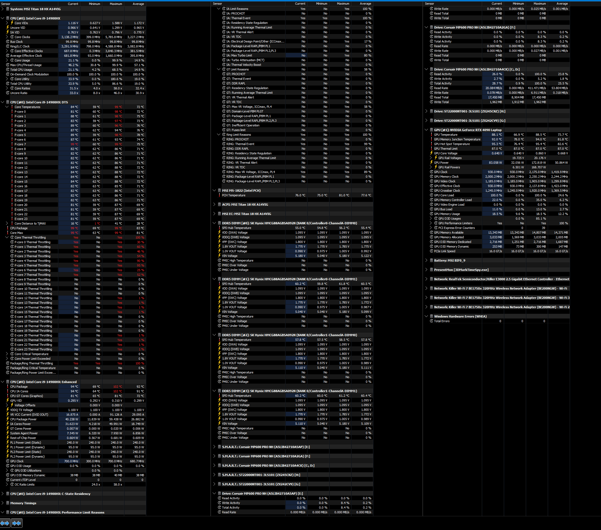Viewport: 601px width, 530px height.
Task: Collapse the Ring Limit Reasons group
Action: (218, 135)
